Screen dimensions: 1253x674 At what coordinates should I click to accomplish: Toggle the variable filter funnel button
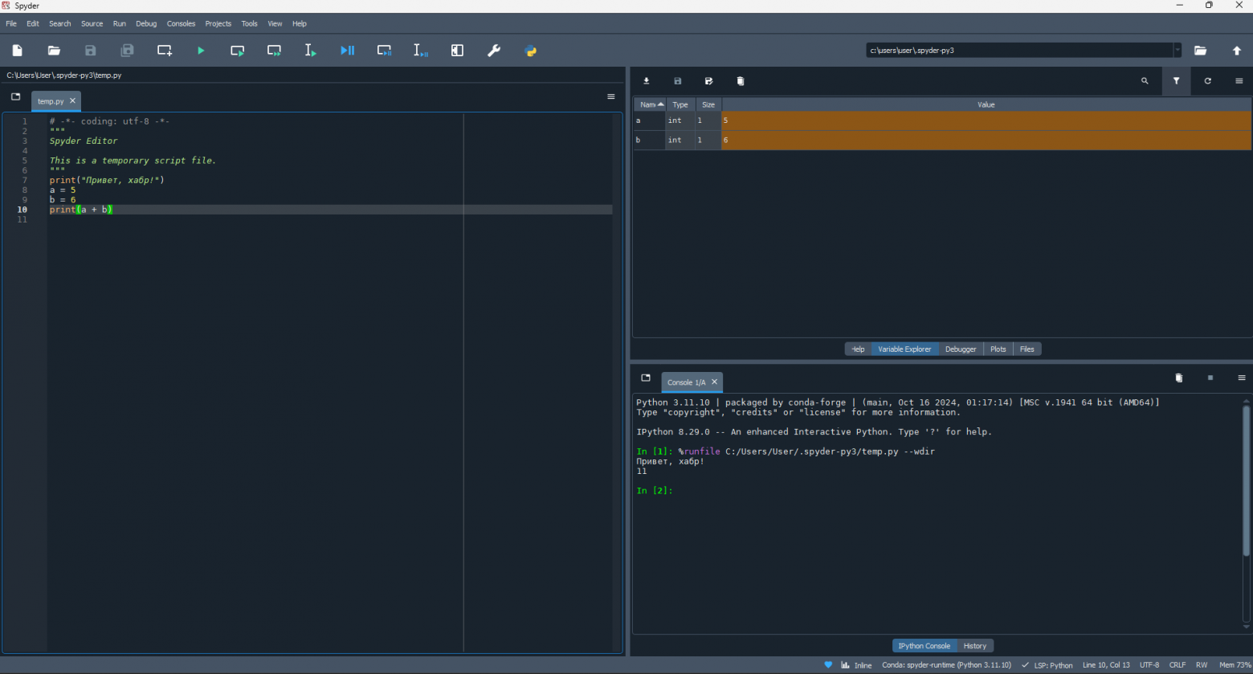1177,81
